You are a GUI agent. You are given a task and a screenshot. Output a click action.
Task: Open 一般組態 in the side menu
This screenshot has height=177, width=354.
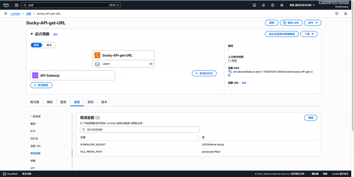(x=36, y=116)
